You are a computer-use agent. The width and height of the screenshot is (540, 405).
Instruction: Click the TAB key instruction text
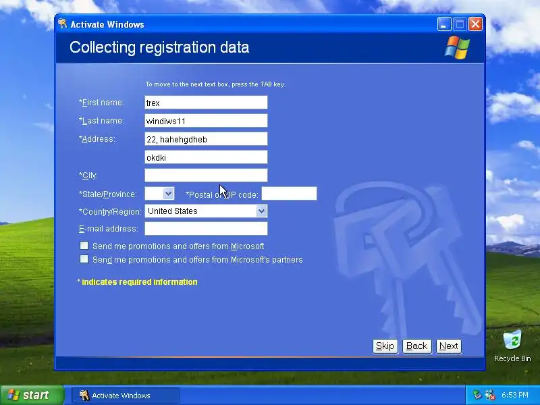pos(216,84)
